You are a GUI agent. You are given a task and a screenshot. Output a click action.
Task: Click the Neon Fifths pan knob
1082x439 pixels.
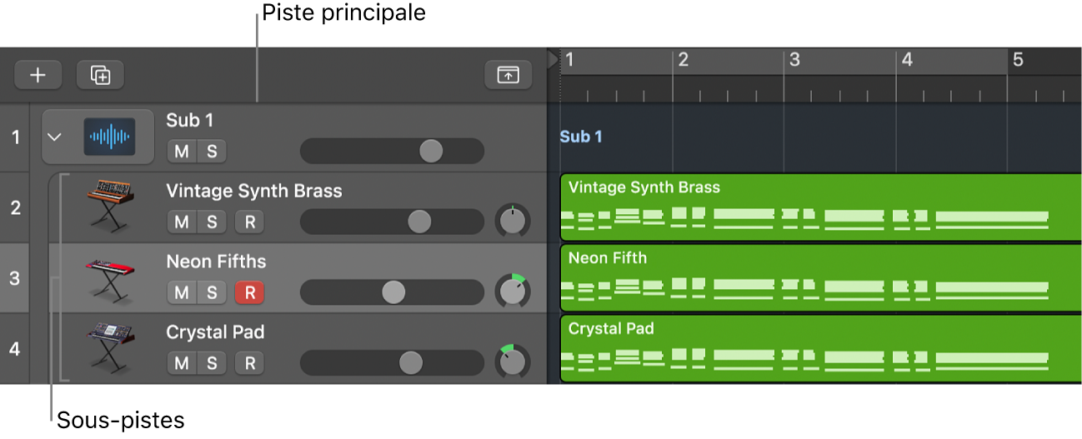512,292
